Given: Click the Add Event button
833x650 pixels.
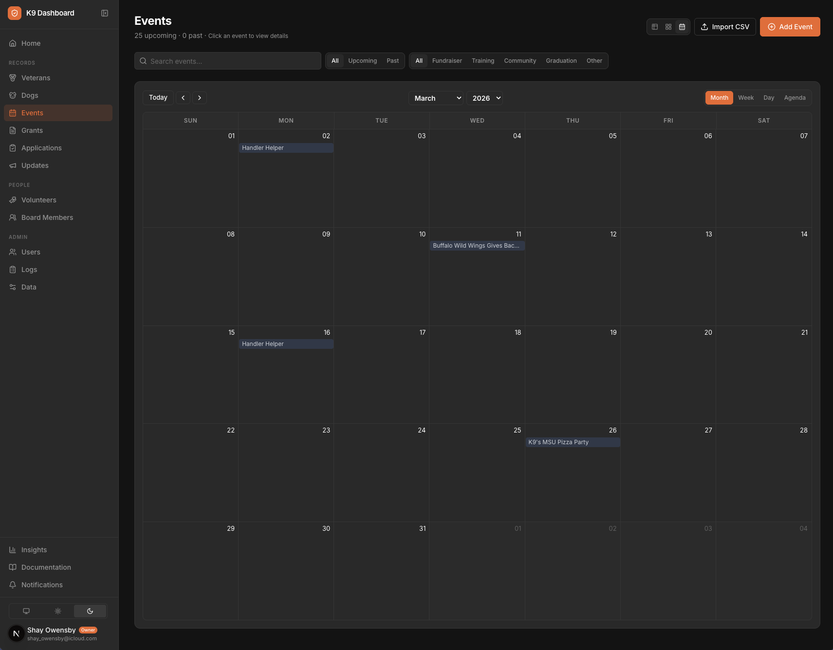Looking at the screenshot, I should [789, 27].
